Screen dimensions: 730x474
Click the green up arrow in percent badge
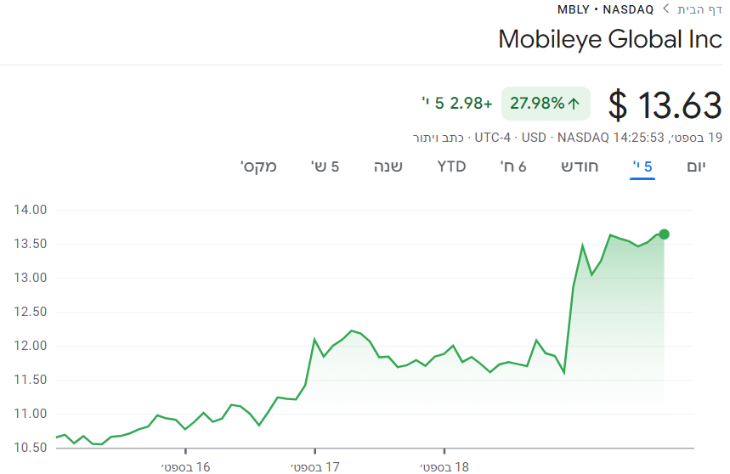click(574, 104)
